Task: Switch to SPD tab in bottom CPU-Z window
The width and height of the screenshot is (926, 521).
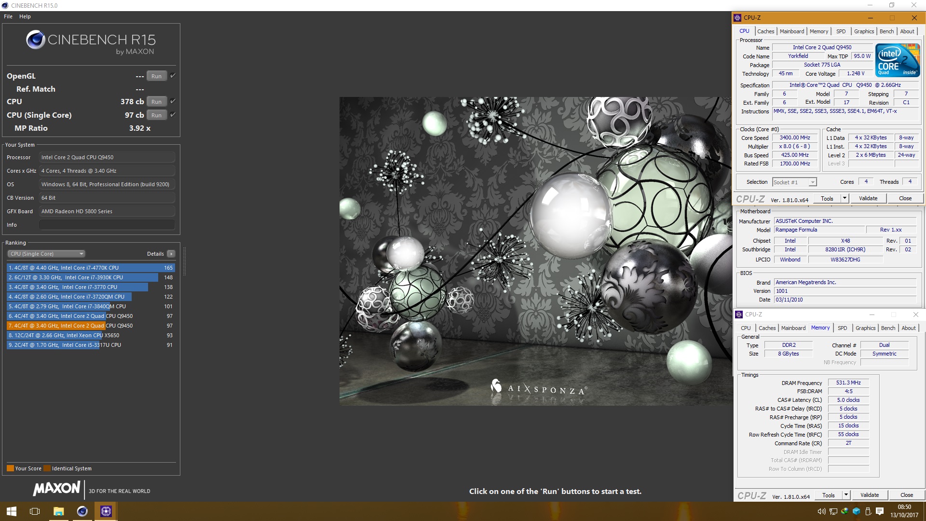Action: coord(843,328)
